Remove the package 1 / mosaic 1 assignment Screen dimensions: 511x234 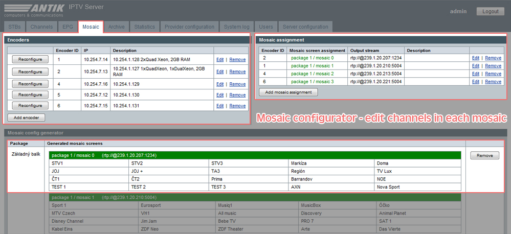(493, 66)
